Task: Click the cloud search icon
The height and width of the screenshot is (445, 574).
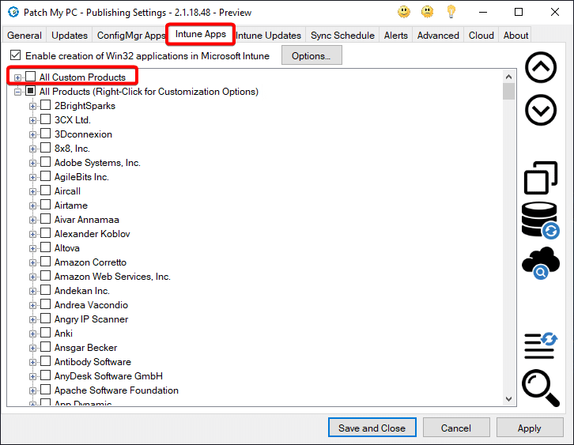Action: click(540, 263)
